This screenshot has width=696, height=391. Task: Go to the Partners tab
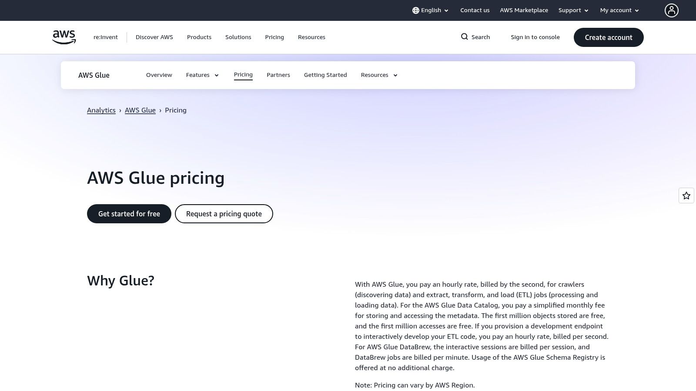(x=278, y=75)
